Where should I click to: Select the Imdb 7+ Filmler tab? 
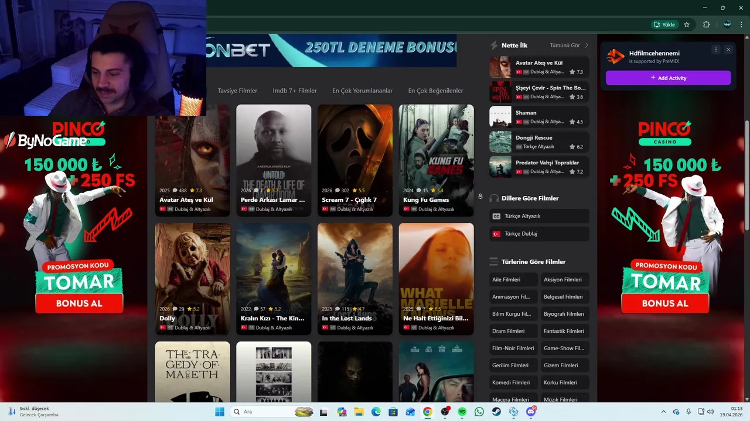[295, 91]
